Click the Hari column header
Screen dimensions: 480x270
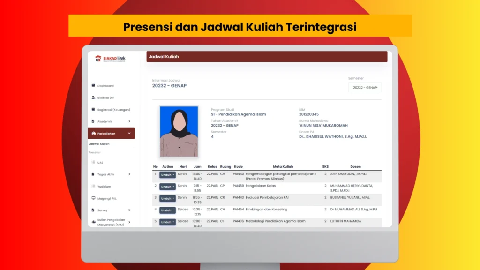tap(183, 166)
